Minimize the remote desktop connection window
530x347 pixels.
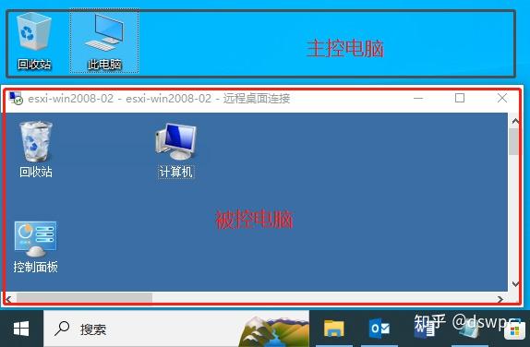tap(418, 99)
